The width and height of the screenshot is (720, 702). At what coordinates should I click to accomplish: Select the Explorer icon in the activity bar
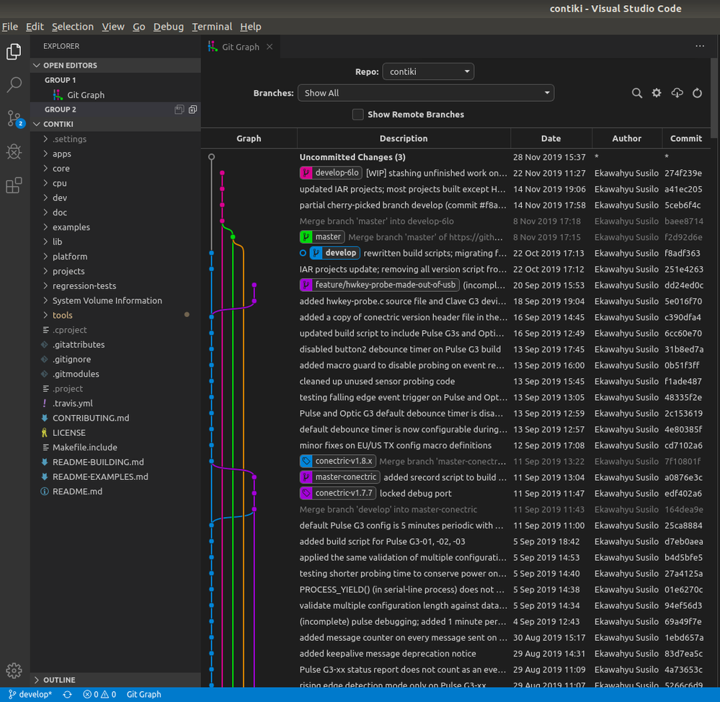[14, 51]
